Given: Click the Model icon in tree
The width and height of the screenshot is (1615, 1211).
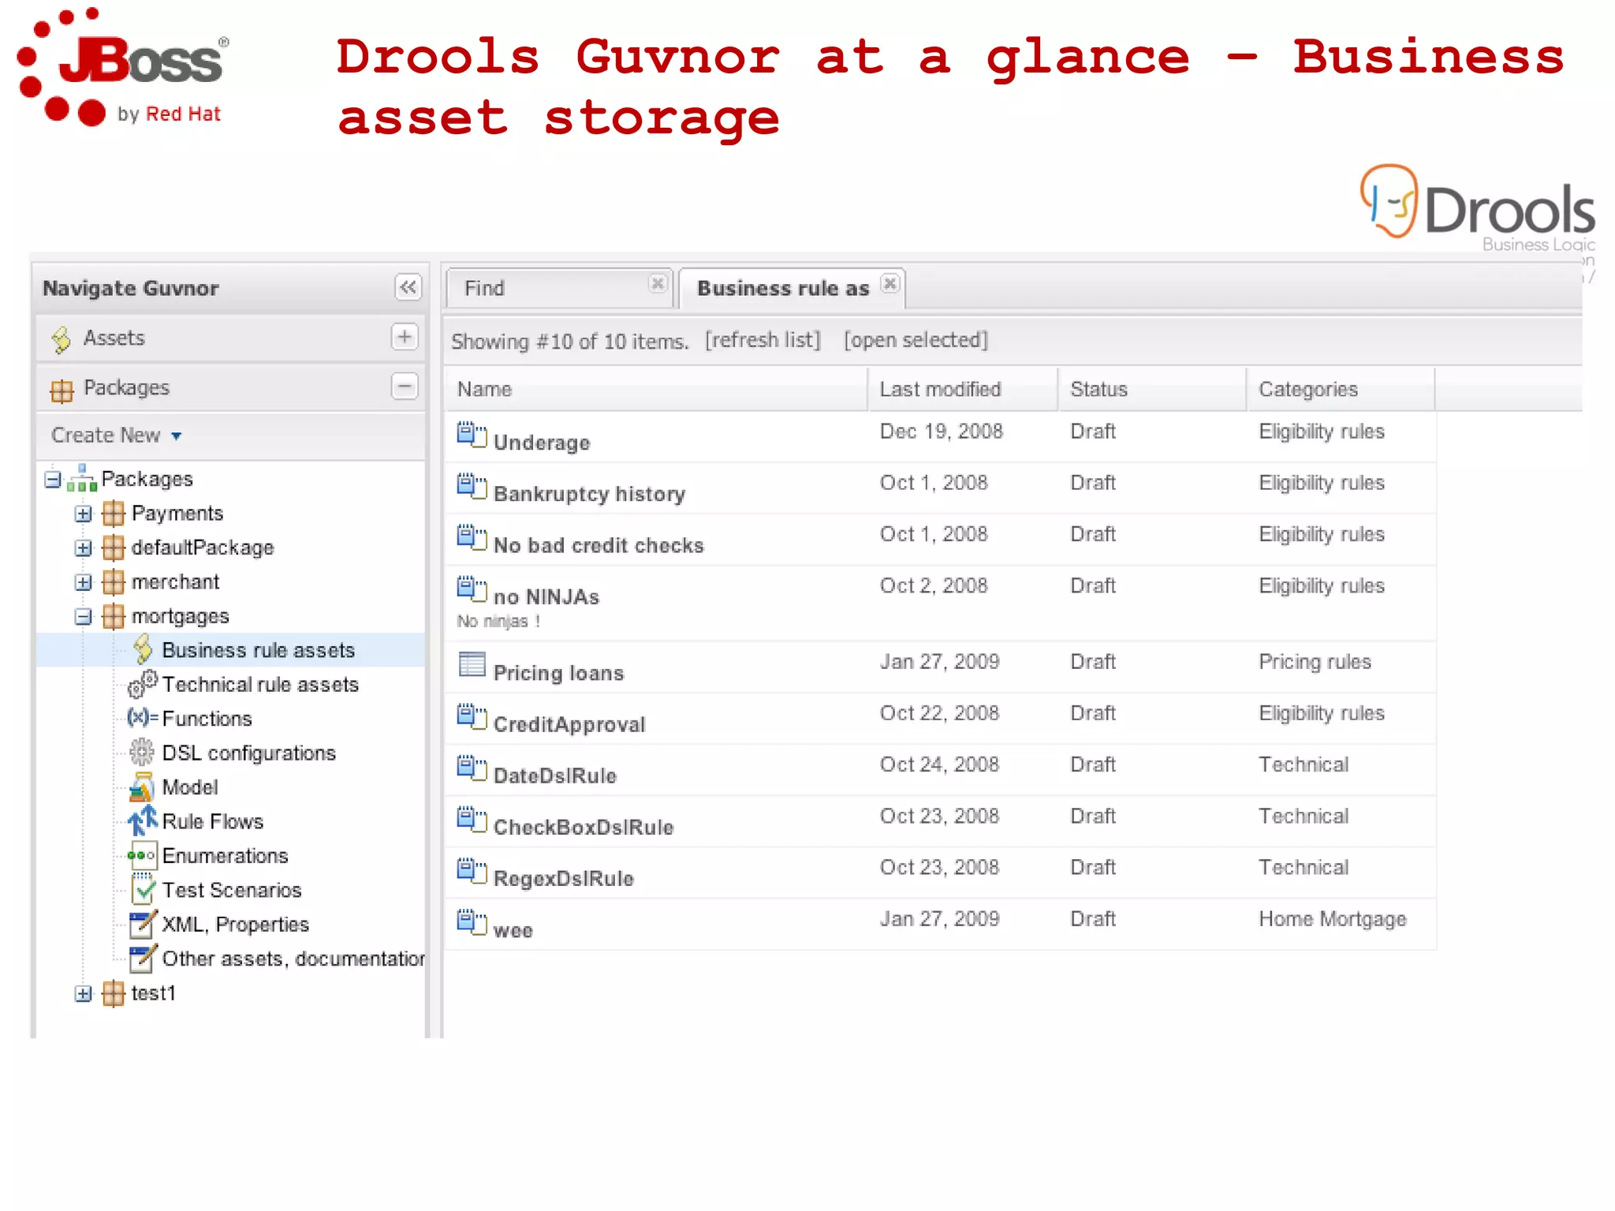Looking at the screenshot, I should (x=142, y=787).
